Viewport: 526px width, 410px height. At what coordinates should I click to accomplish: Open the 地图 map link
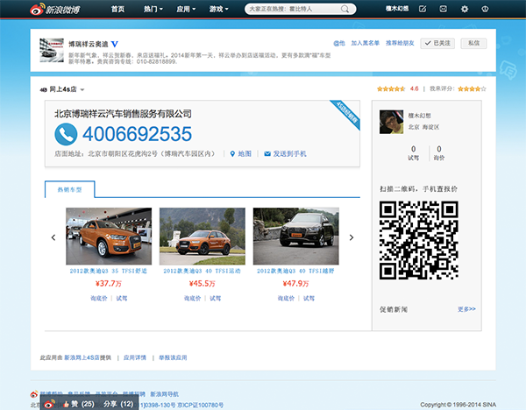[240, 154]
